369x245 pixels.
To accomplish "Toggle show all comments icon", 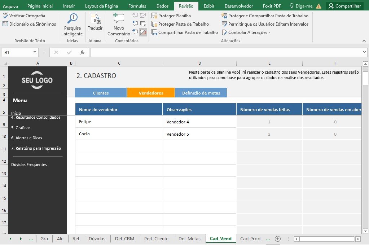I will [x=143, y=23].
